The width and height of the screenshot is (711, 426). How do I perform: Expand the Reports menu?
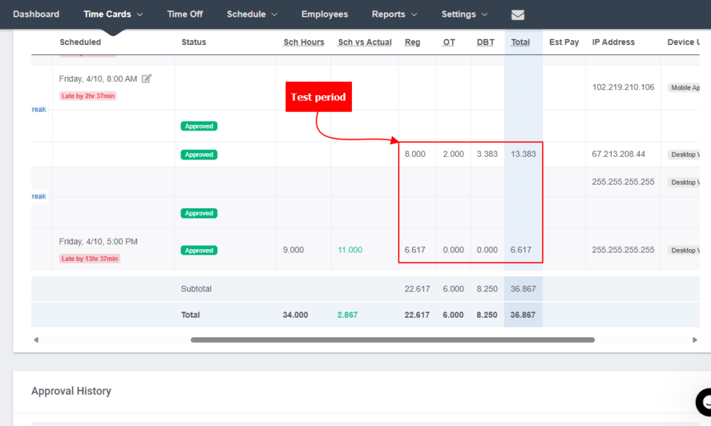(x=394, y=14)
